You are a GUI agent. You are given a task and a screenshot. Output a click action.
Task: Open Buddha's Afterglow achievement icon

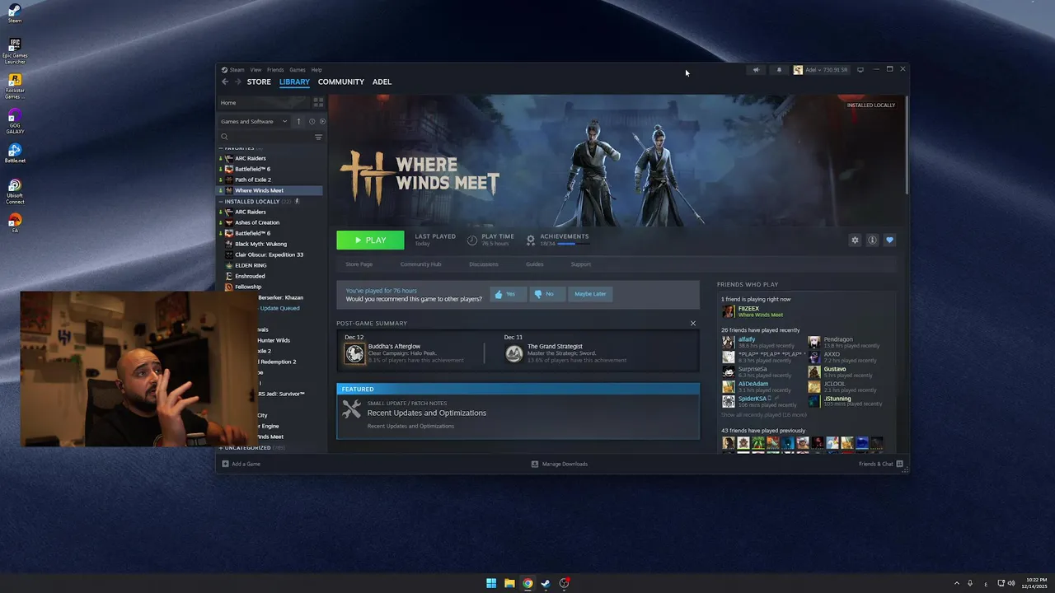tap(354, 353)
